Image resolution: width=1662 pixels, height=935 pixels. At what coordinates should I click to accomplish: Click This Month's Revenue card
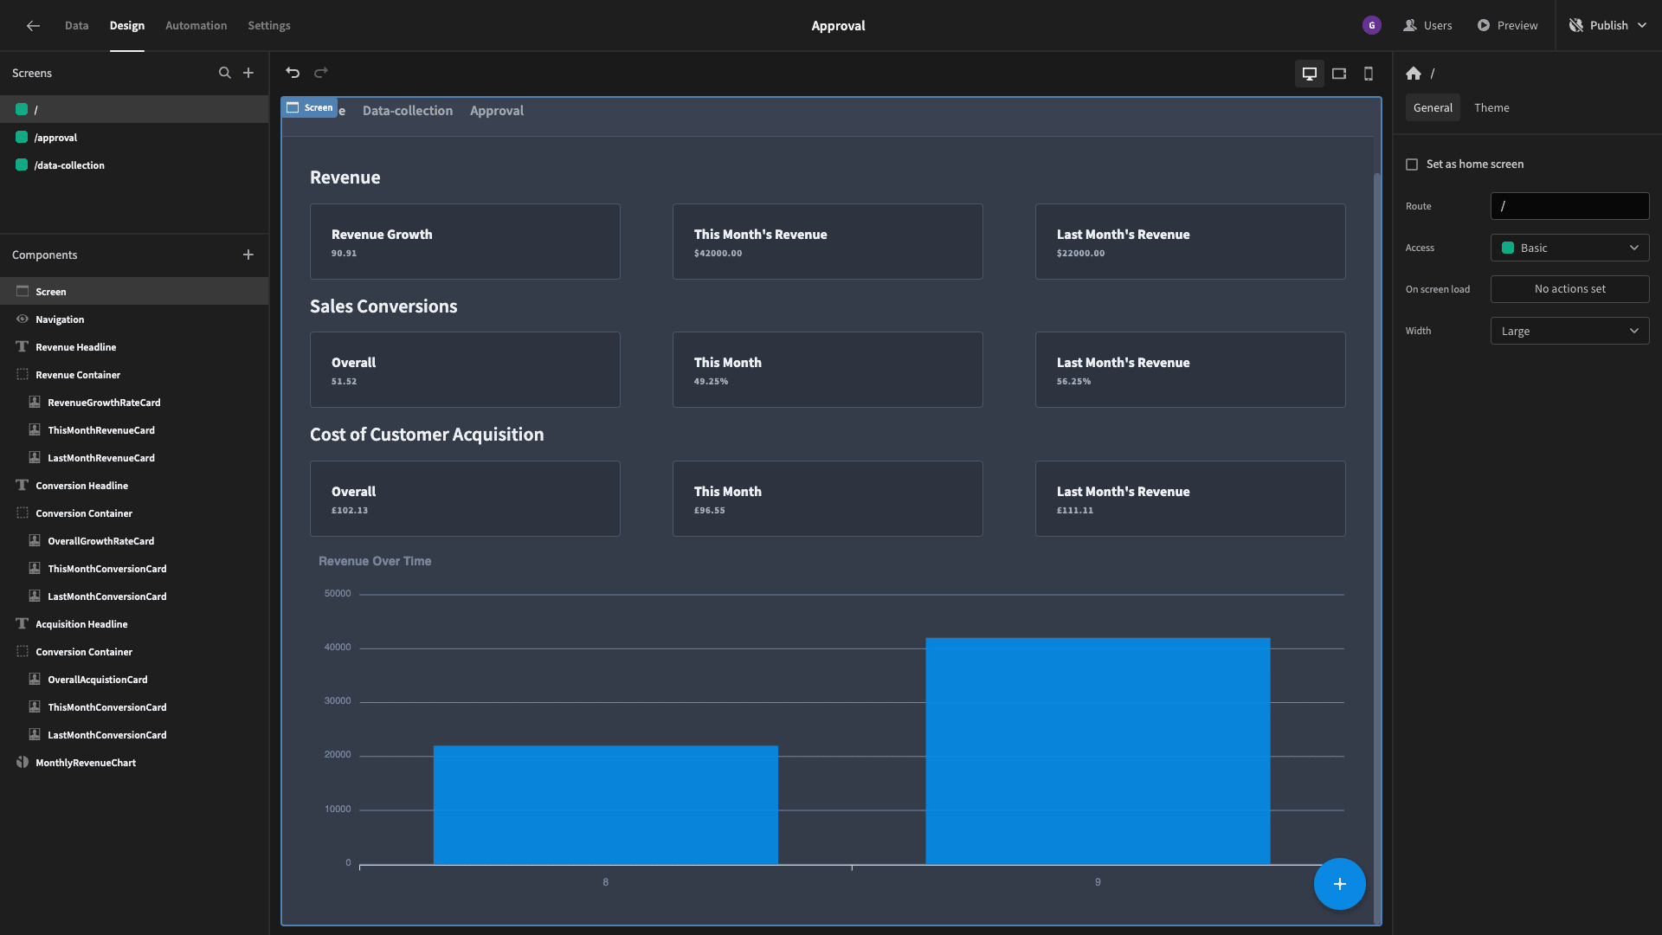click(828, 242)
